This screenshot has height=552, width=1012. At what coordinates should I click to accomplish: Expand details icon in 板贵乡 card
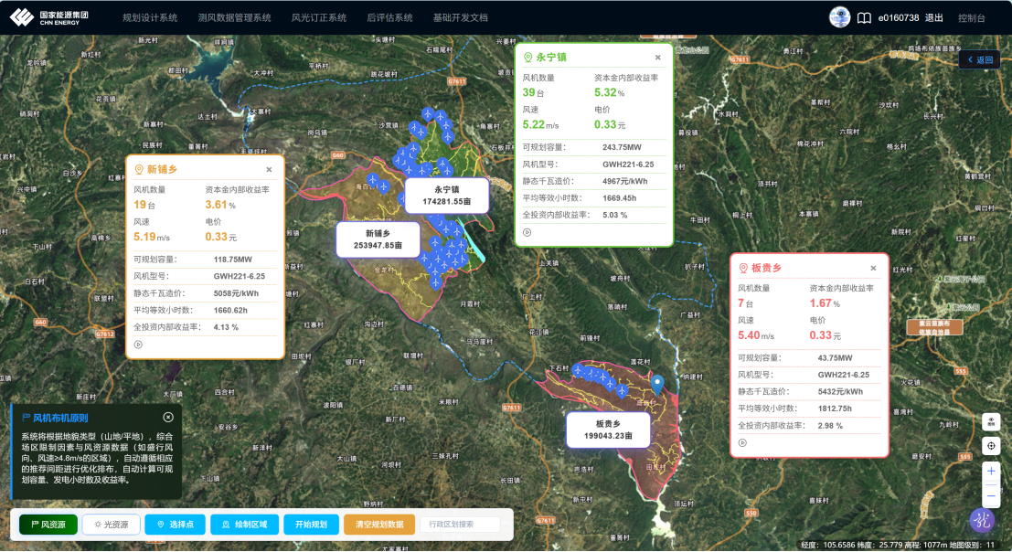click(742, 443)
